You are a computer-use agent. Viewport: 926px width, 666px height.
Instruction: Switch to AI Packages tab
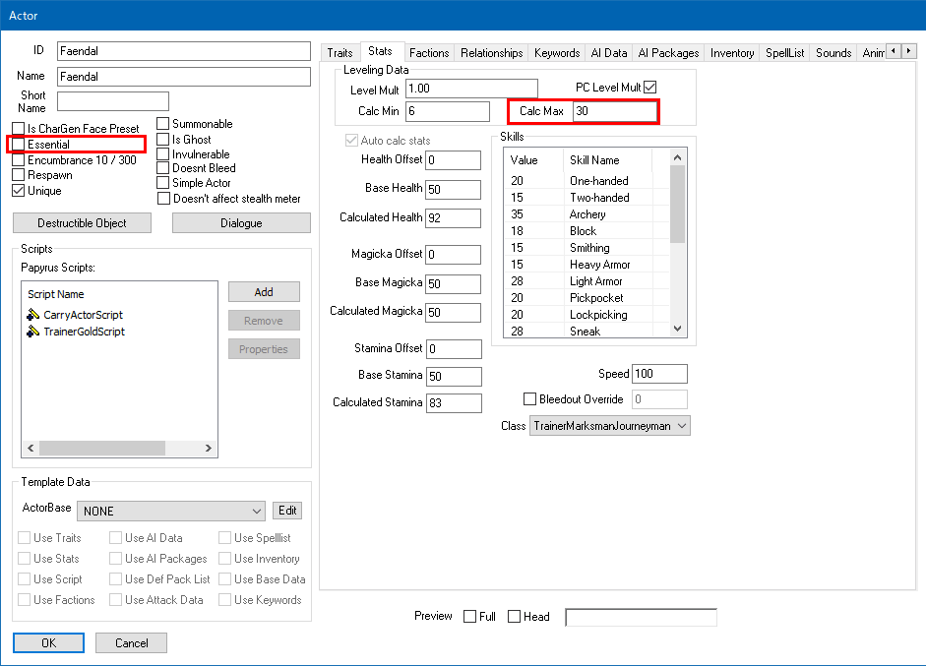tap(668, 53)
